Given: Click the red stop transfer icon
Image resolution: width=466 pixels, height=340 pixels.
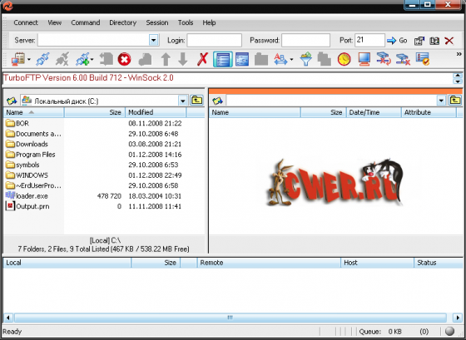Looking at the screenshot, I should coord(124,59).
